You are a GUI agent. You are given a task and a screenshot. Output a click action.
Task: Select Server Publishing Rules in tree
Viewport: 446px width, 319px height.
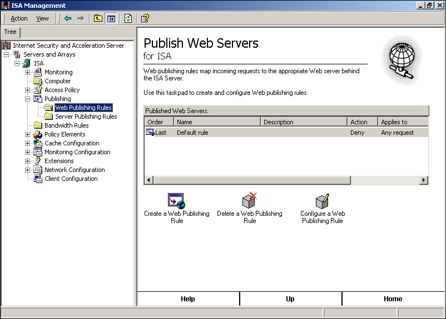tap(86, 117)
